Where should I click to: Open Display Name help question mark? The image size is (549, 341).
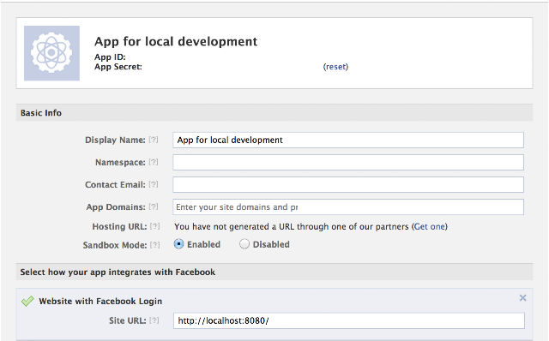pyautogui.click(x=154, y=140)
